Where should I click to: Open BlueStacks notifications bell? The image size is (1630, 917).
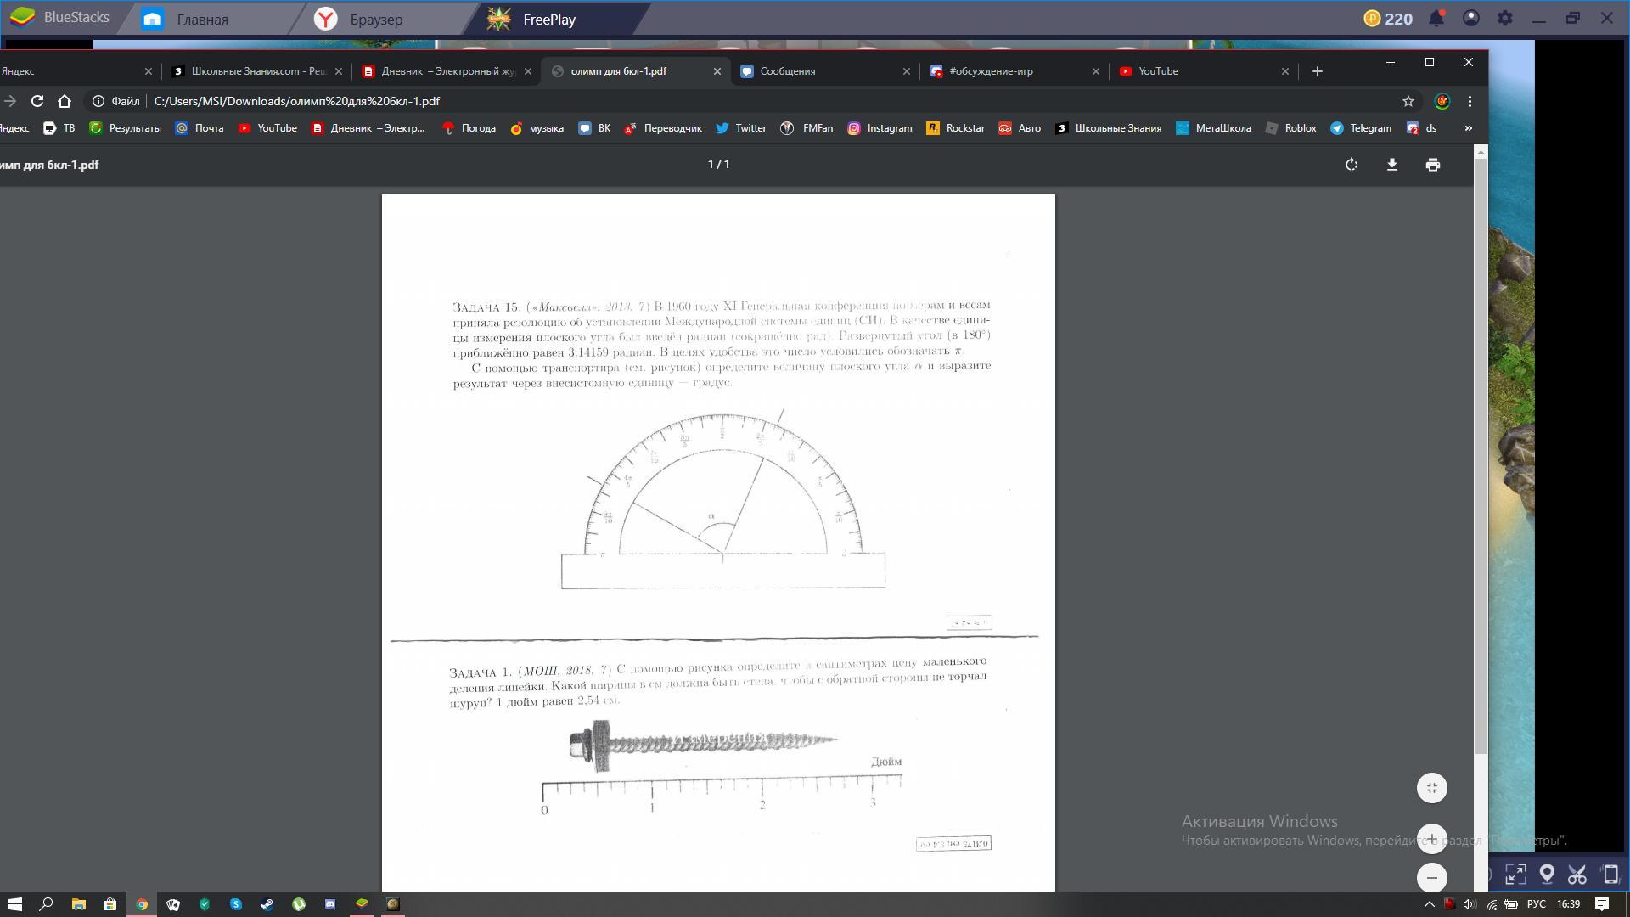(x=1436, y=19)
